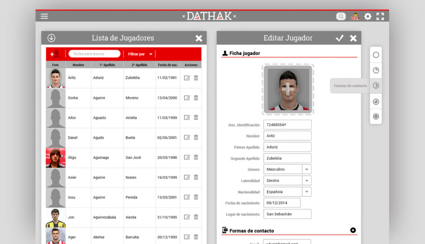The height and width of the screenshot is (244, 425).
Task: Open the hamburger menu in the top bar
Action: click(x=44, y=16)
